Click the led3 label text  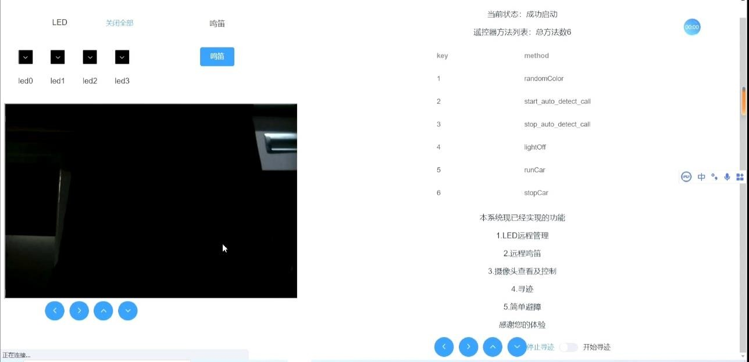[122, 81]
